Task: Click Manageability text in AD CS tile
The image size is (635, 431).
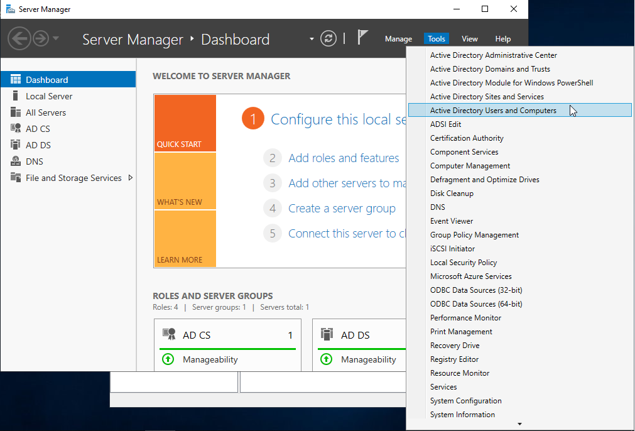Action: pyautogui.click(x=210, y=359)
